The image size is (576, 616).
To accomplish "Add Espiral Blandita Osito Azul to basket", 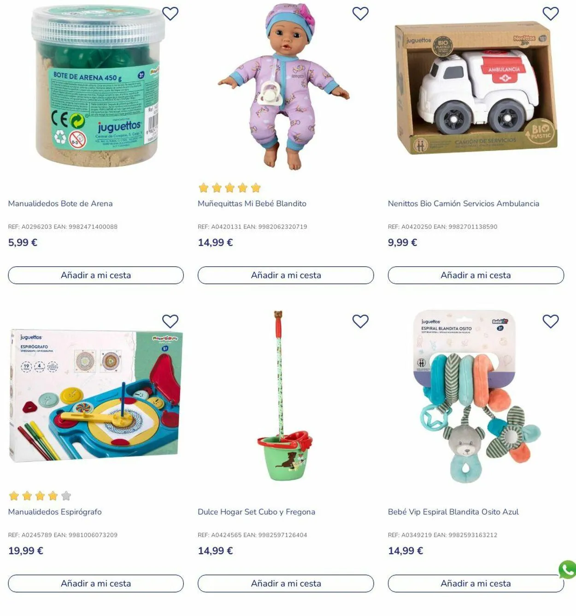I will [476, 583].
